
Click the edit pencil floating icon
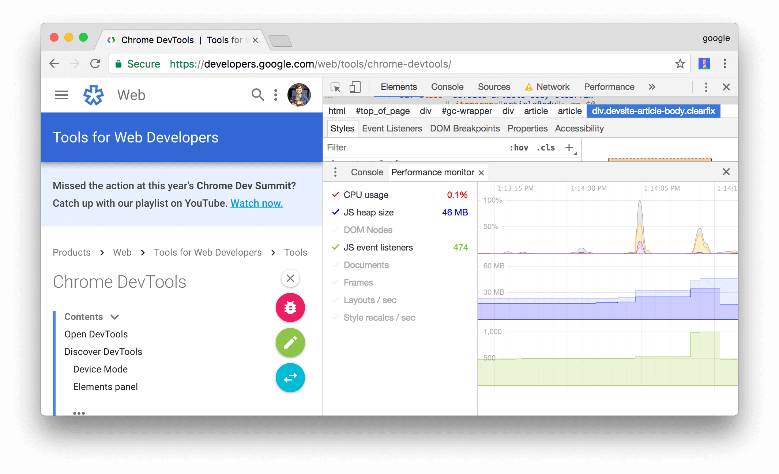click(x=290, y=343)
